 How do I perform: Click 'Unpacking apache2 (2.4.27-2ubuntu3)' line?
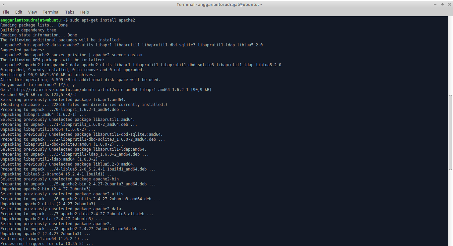pos(45,234)
